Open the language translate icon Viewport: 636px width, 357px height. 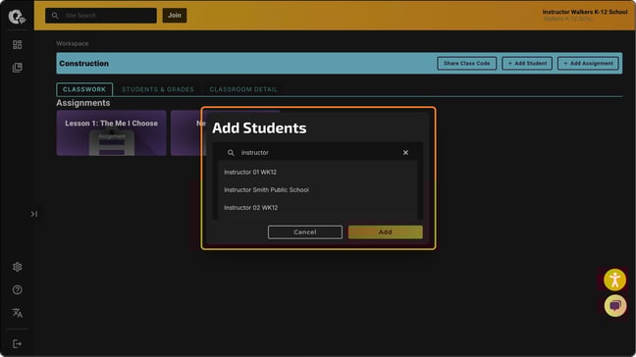click(x=17, y=313)
